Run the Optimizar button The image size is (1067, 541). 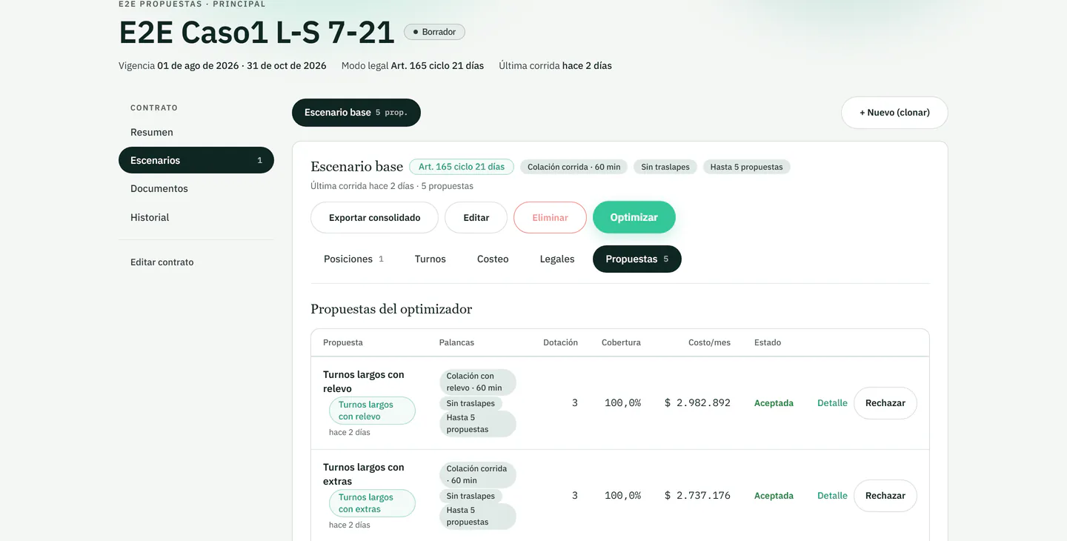point(634,217)
